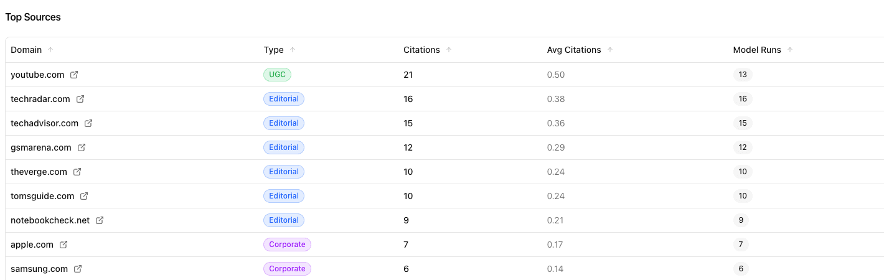Click Editorial badge in theverge.com row
The width and height of the screenshot is (884, 280).
pos(284,172)
